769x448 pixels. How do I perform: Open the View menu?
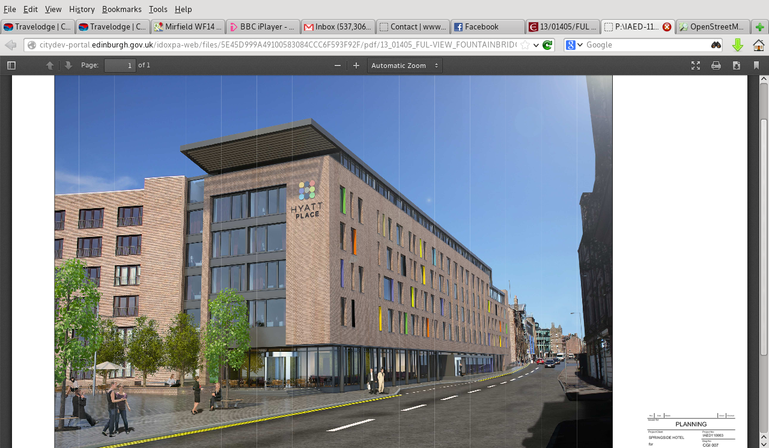(x=53, y=9)
